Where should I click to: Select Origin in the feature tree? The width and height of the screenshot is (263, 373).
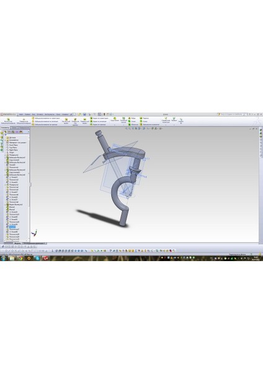click(x=10, y=152)
